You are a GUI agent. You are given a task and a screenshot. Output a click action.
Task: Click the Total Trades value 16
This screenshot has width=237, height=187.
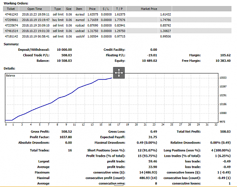point(70,150)
